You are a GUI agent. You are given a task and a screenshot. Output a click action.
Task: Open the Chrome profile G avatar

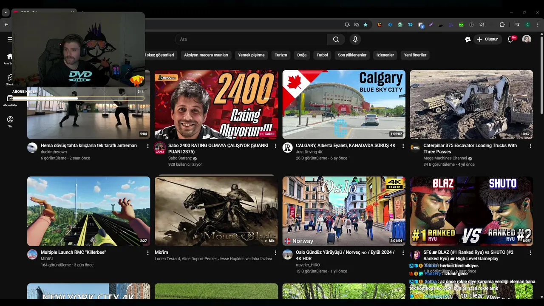point(527,25)
